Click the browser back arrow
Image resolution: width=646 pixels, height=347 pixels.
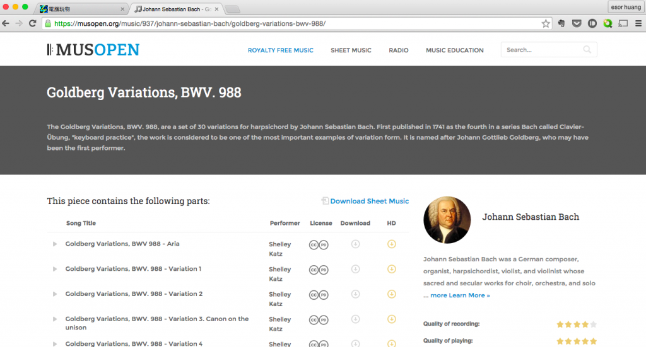point(6,23)
